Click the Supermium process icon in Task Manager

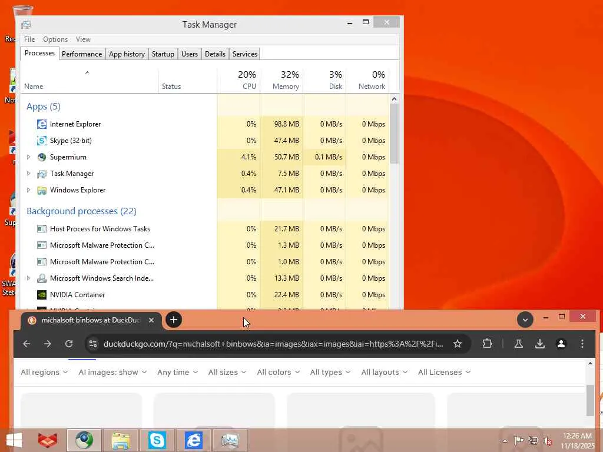tap(42, 157)
